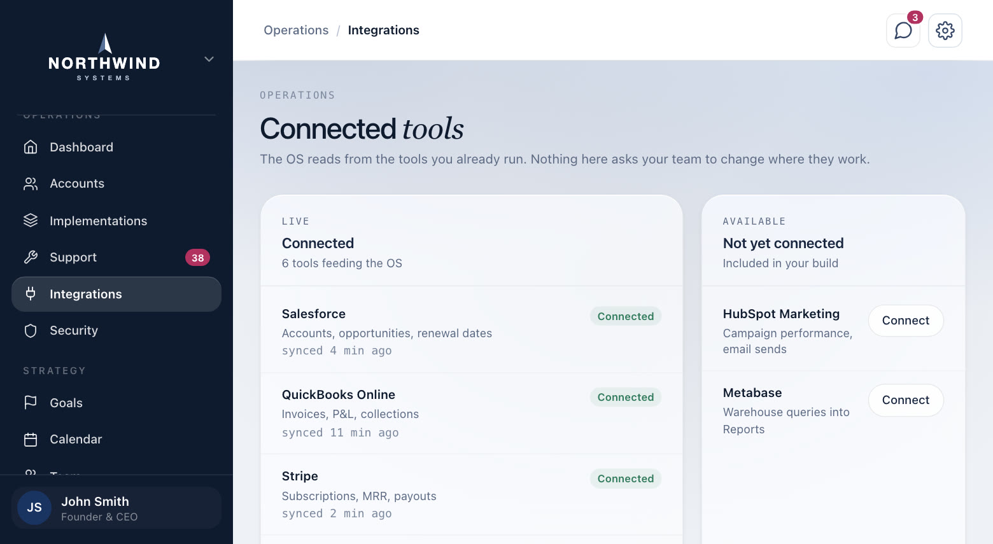Open Goals under Strategy
Screen dimensions: 993x544
(x=116, y=403)
